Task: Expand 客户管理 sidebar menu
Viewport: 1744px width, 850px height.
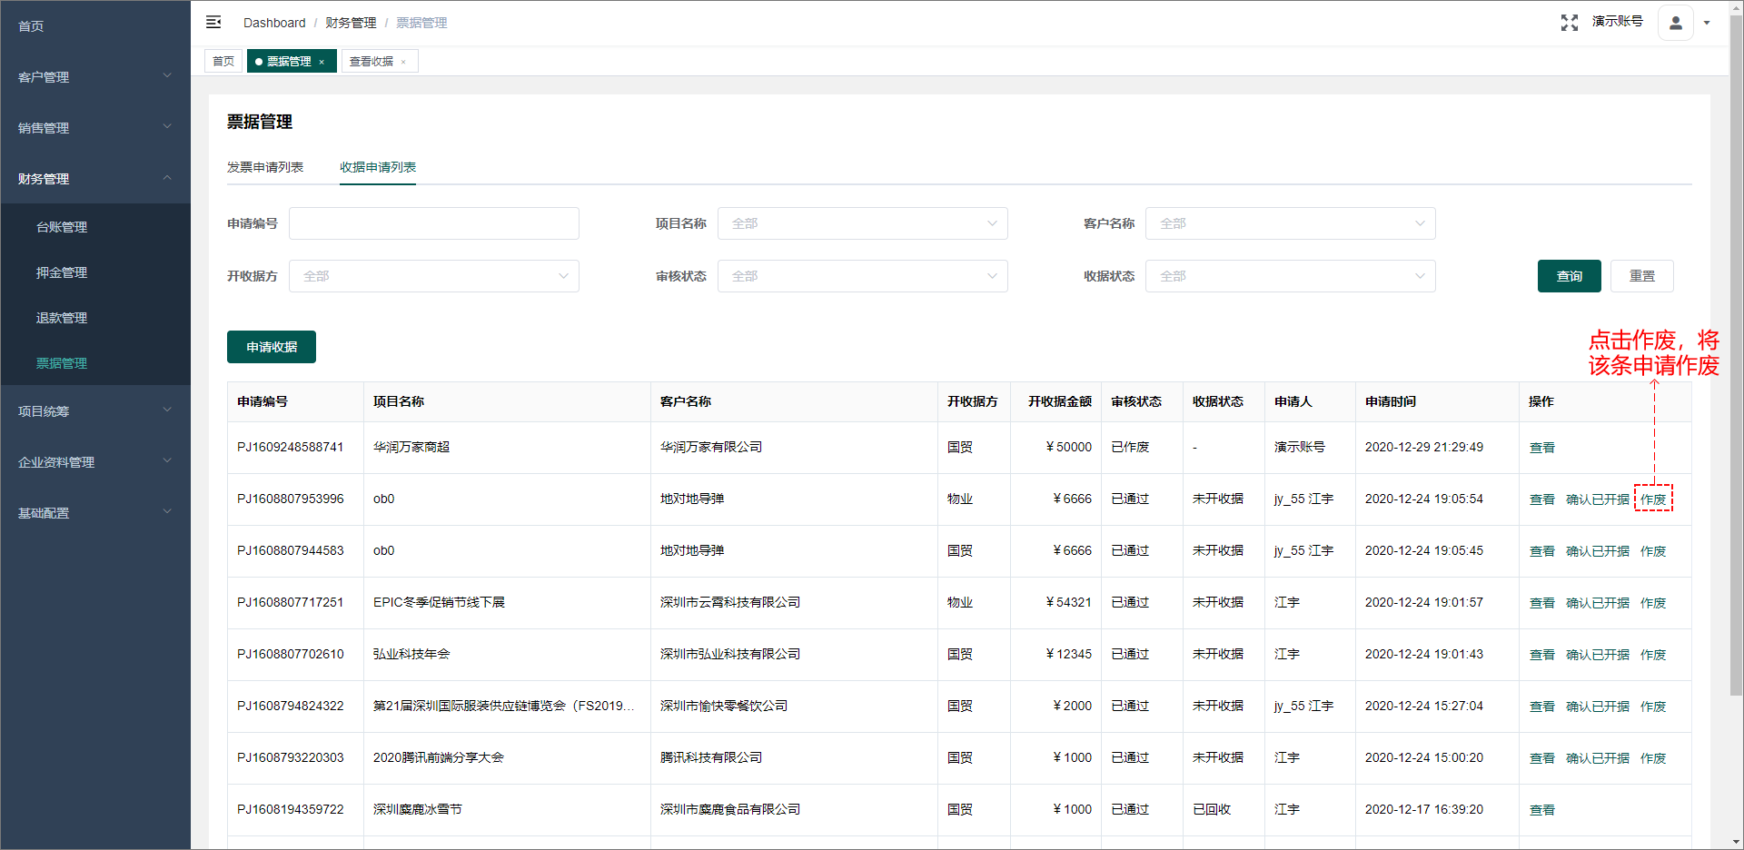Action: pyautogui.click(x=95, y=77)
